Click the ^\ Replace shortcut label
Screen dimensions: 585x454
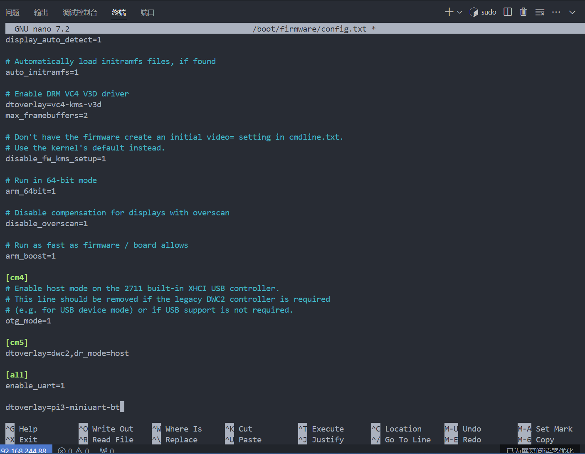[x=175, y=439]
